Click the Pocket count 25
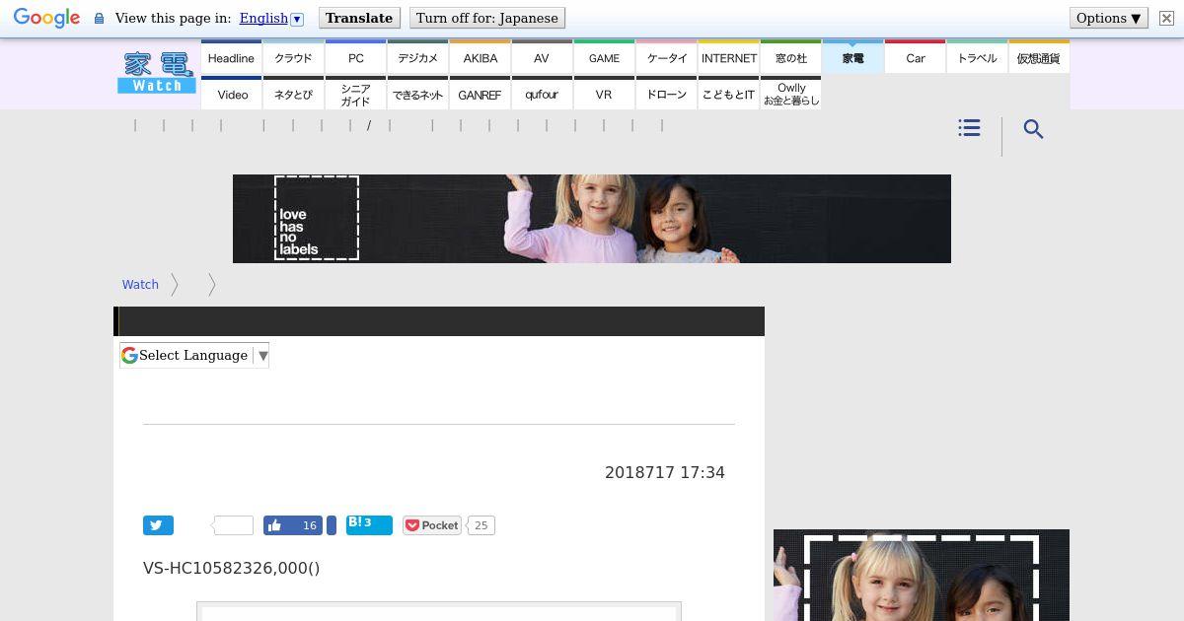Image resolution: width=1184 pixels, height=621 pixels. [481, 525]
